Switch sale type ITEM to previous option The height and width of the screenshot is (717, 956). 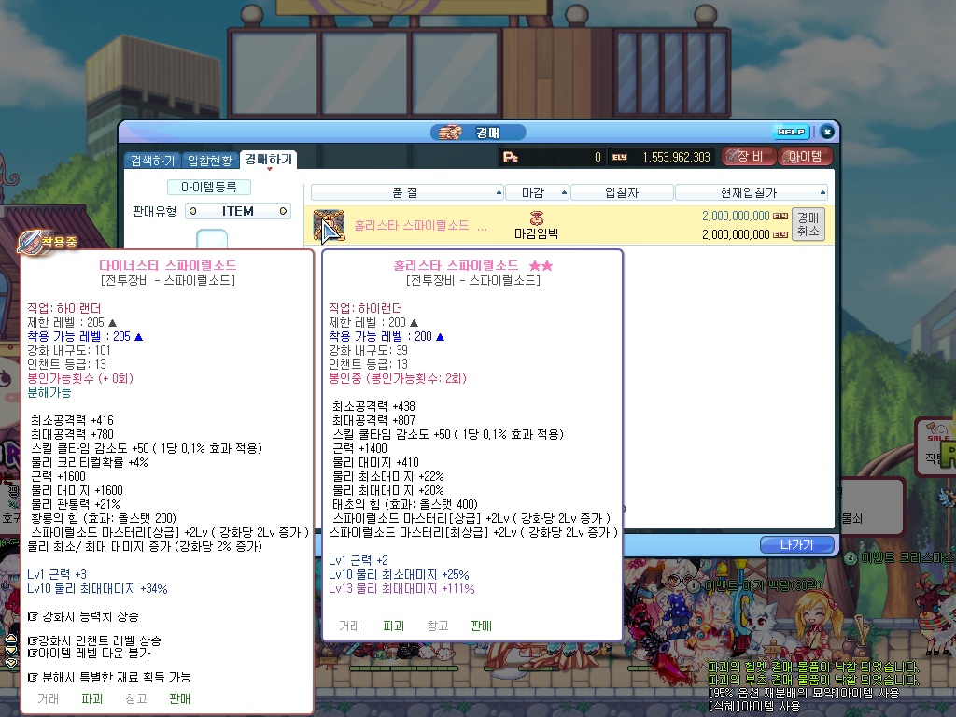point(191,212)
